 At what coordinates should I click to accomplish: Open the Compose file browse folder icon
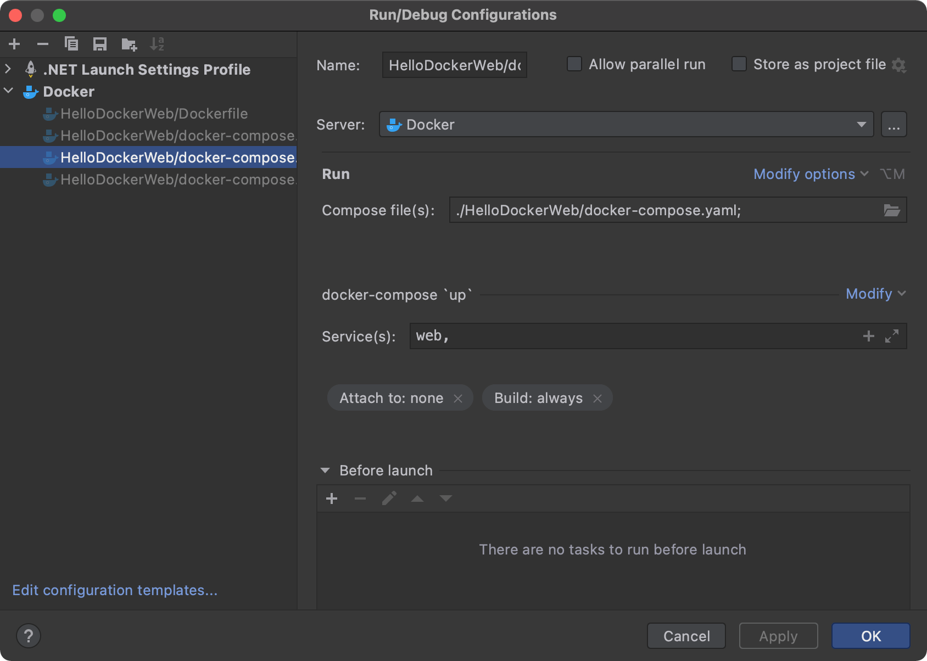point(891,210)
